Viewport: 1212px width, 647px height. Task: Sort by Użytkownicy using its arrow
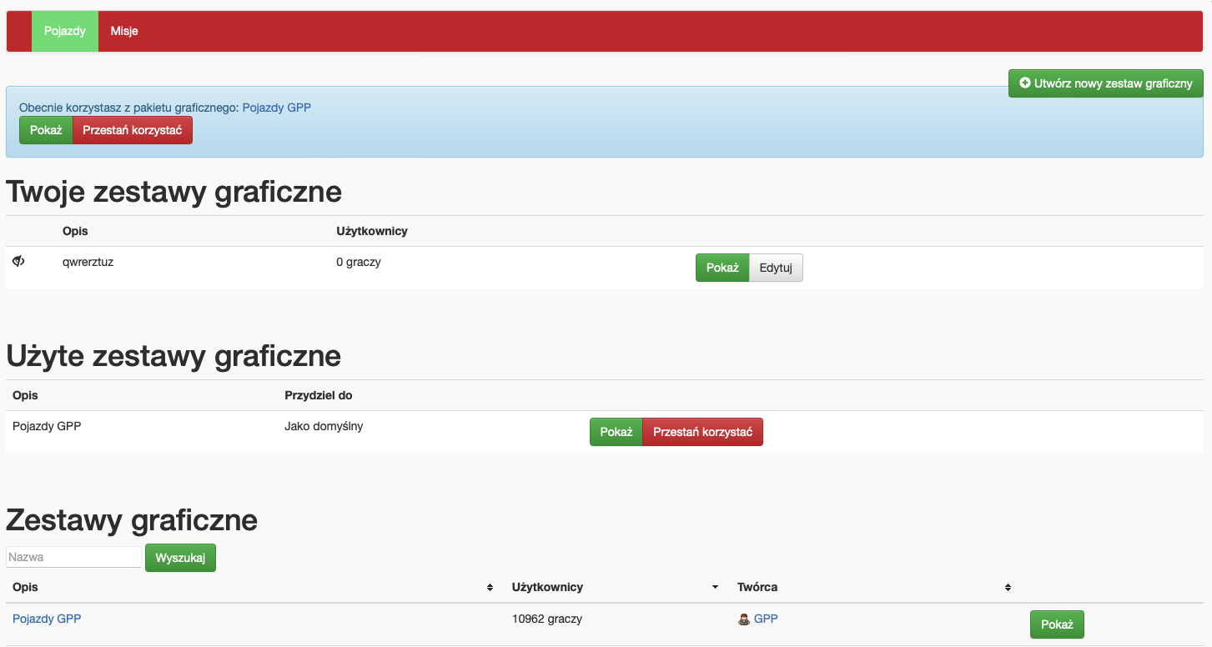tap(715, 588)
